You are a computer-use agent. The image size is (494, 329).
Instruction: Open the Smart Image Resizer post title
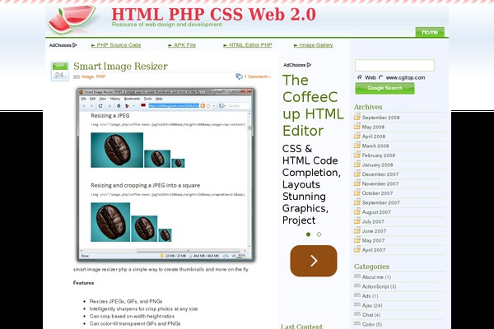[120, 66]
